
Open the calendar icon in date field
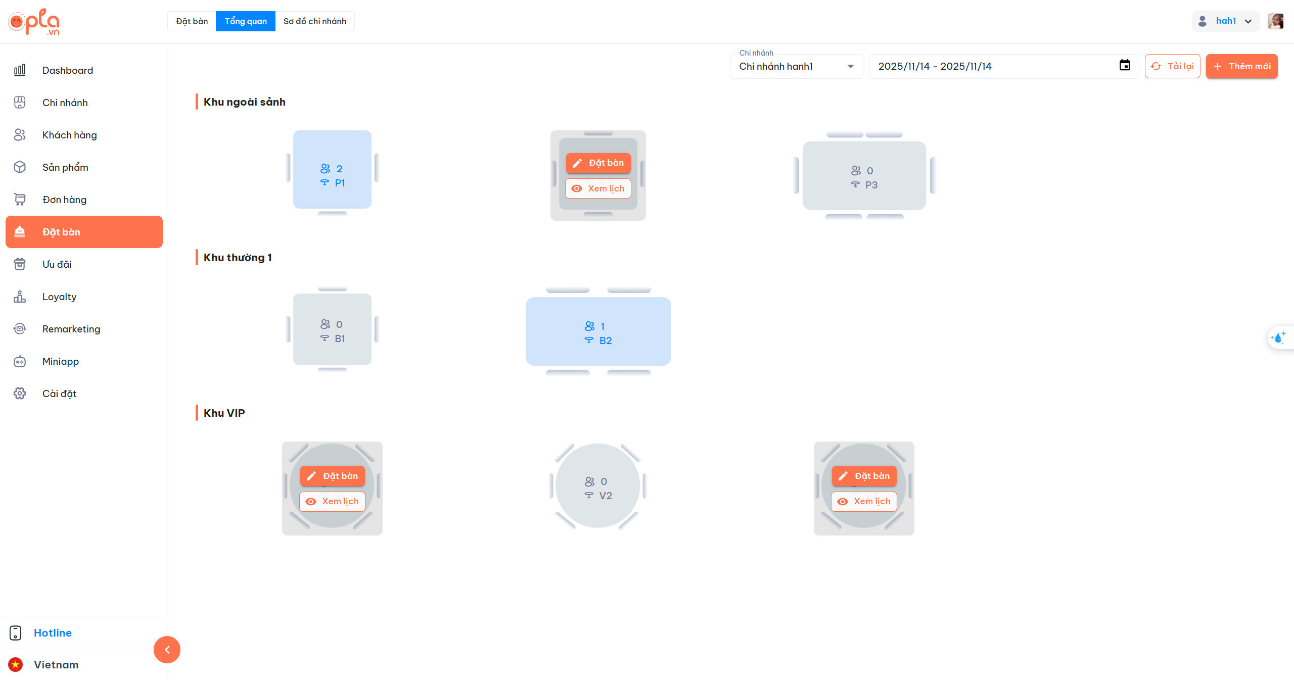[1124, 66]
